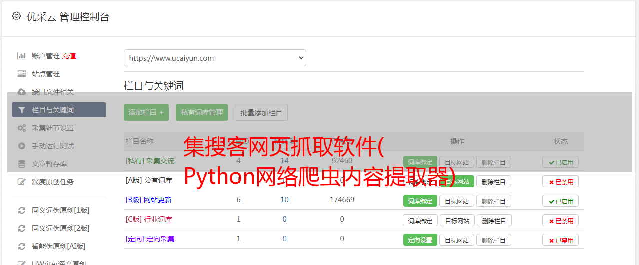Click 词库绑定 in the 采集交流 row
The width and height of the screenshot is (639, 265).
[x=420, y=162]
